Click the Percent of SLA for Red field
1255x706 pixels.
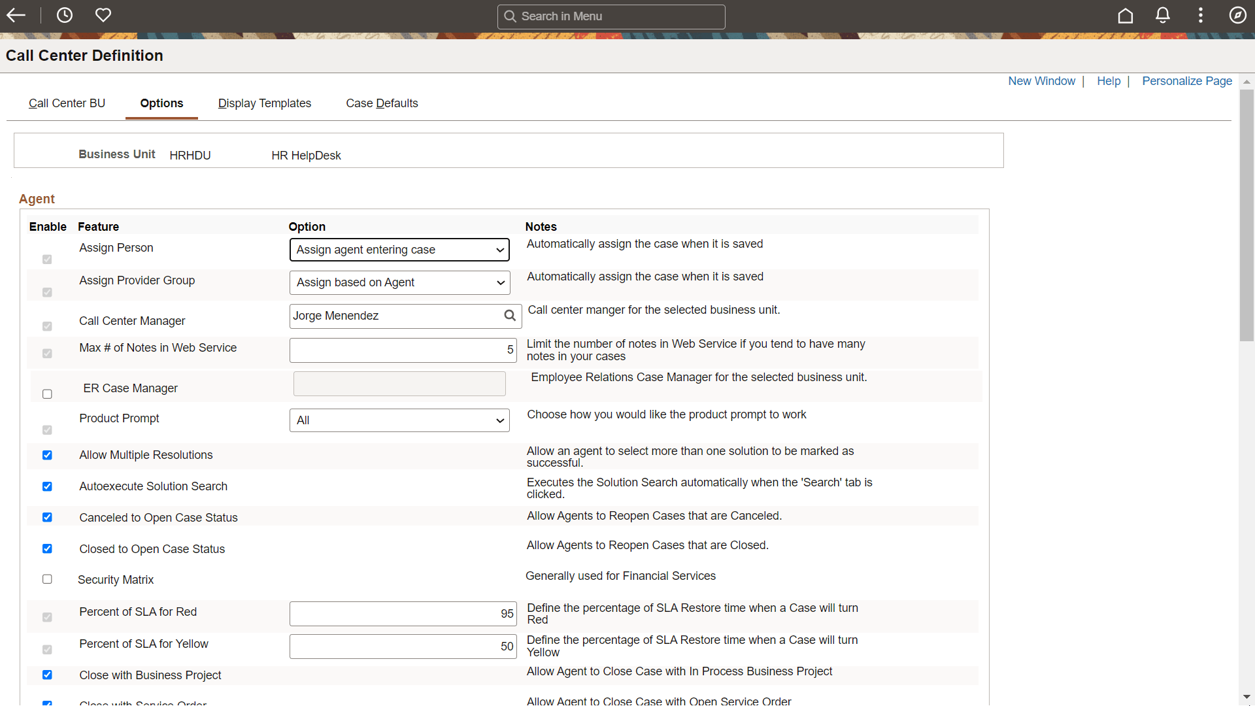(x=403, y=614)
